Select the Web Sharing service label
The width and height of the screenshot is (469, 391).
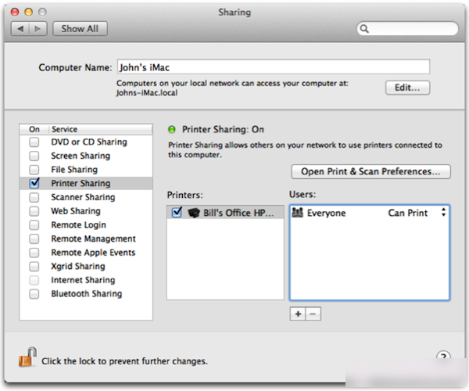coord(75,211)
